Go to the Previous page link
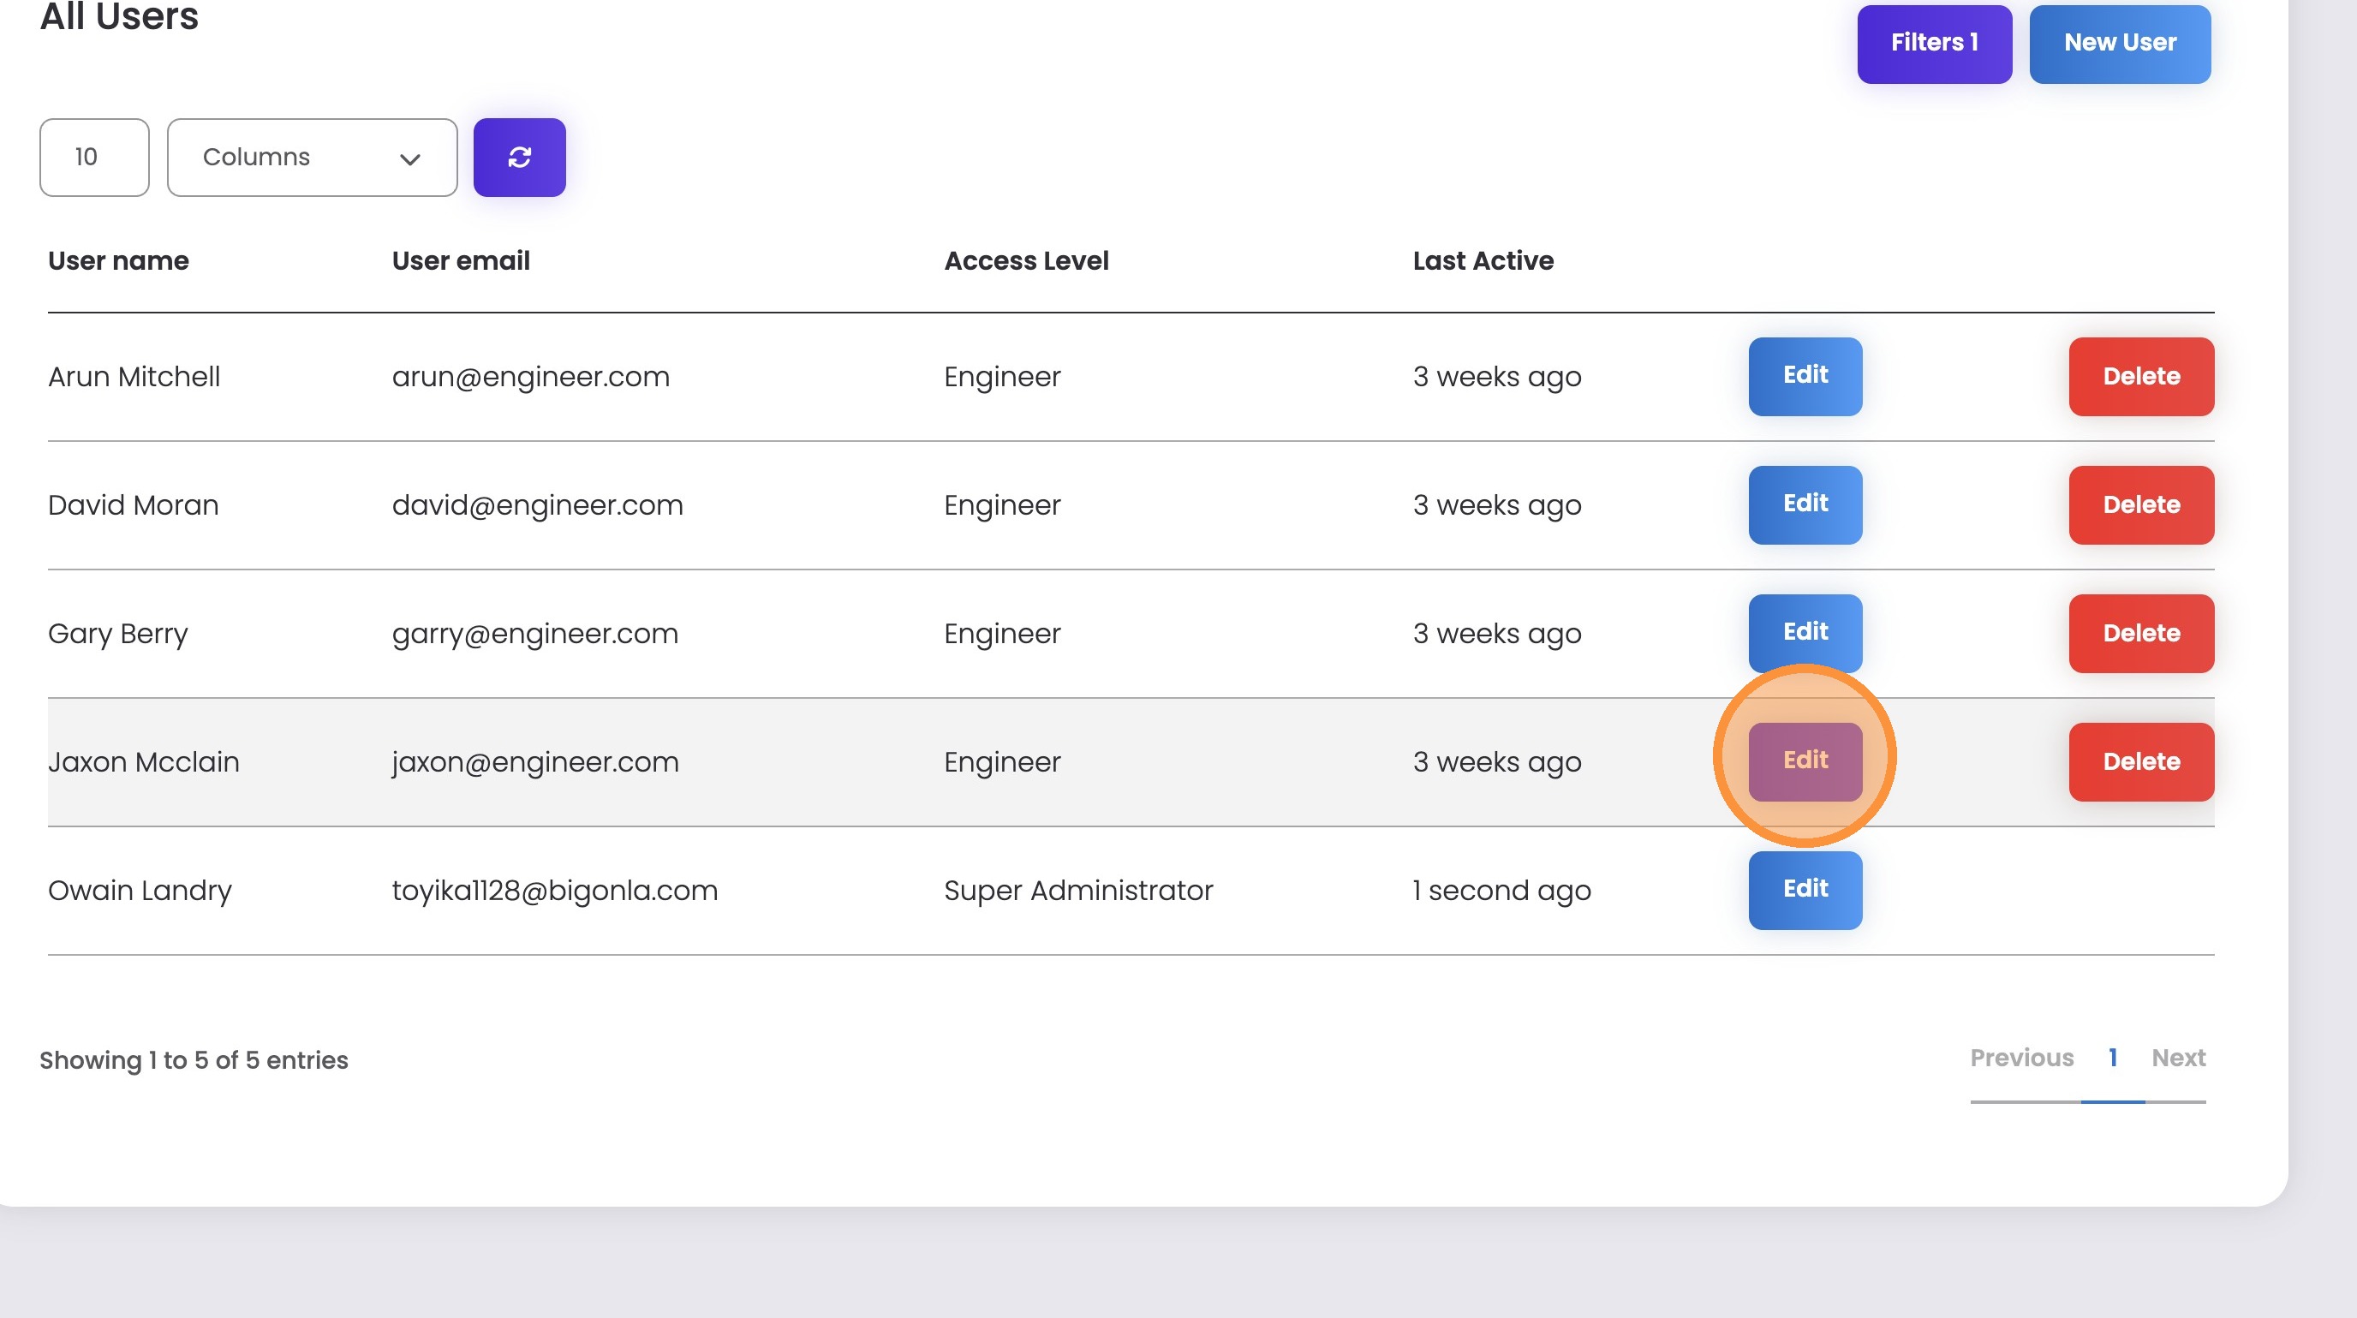 click(2021, 1059)
